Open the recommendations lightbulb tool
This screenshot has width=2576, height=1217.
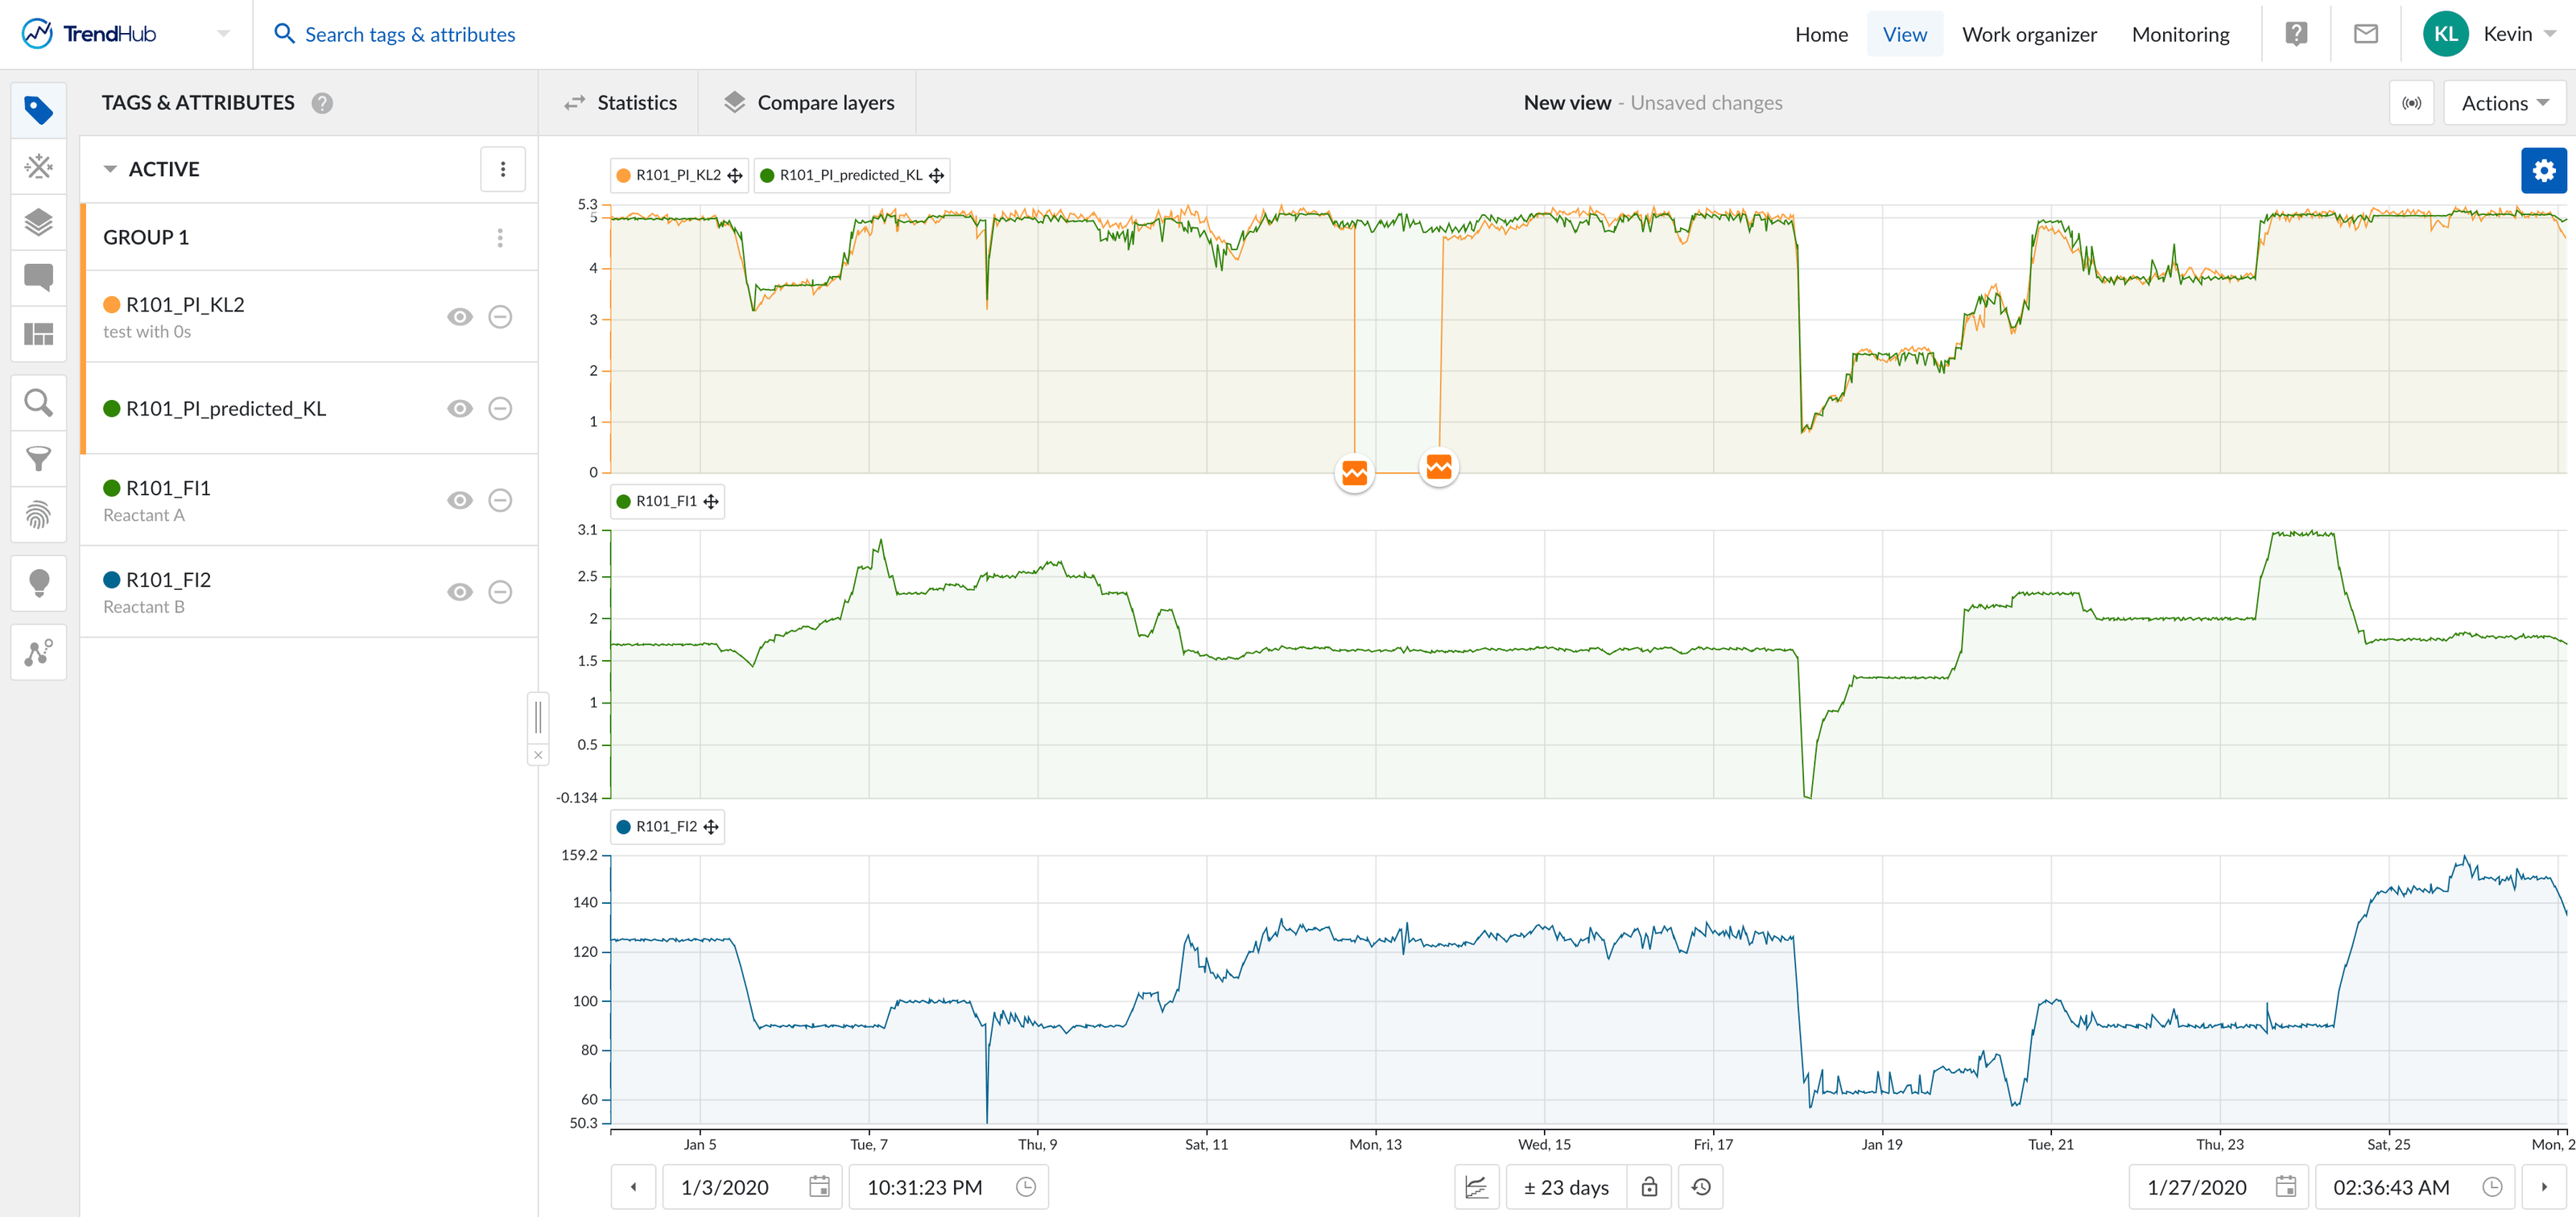(x=39, y=583)
